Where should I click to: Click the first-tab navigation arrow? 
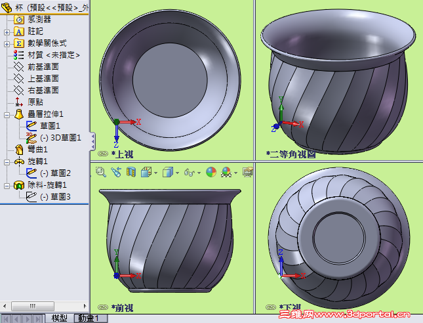pos(6,318)
